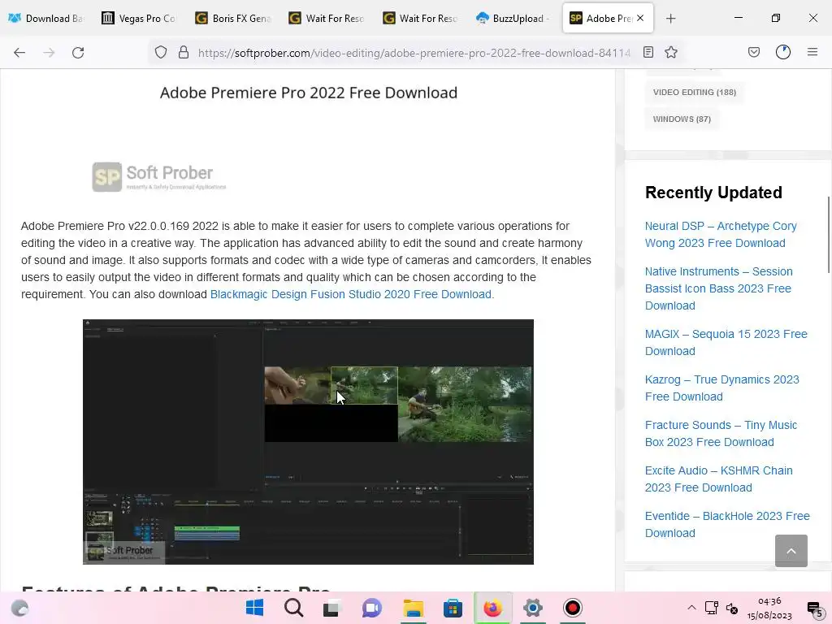This screenshot has width=832, height=624.
Task: Open MAGIX Sequoia 15 2023 link
Action: coord(726,343)
